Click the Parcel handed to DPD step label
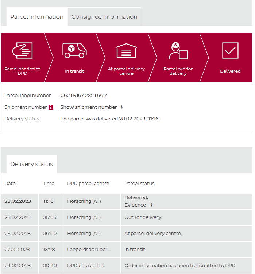The width and height of the screenshot is (255, 274). pyautogui.click(x=22, y=71)
